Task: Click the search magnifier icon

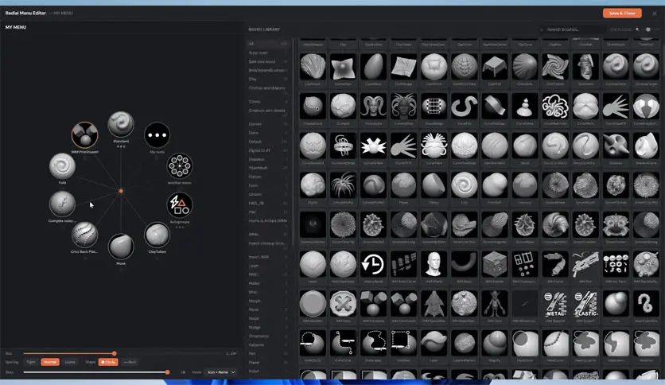Action: coord(637,29)
